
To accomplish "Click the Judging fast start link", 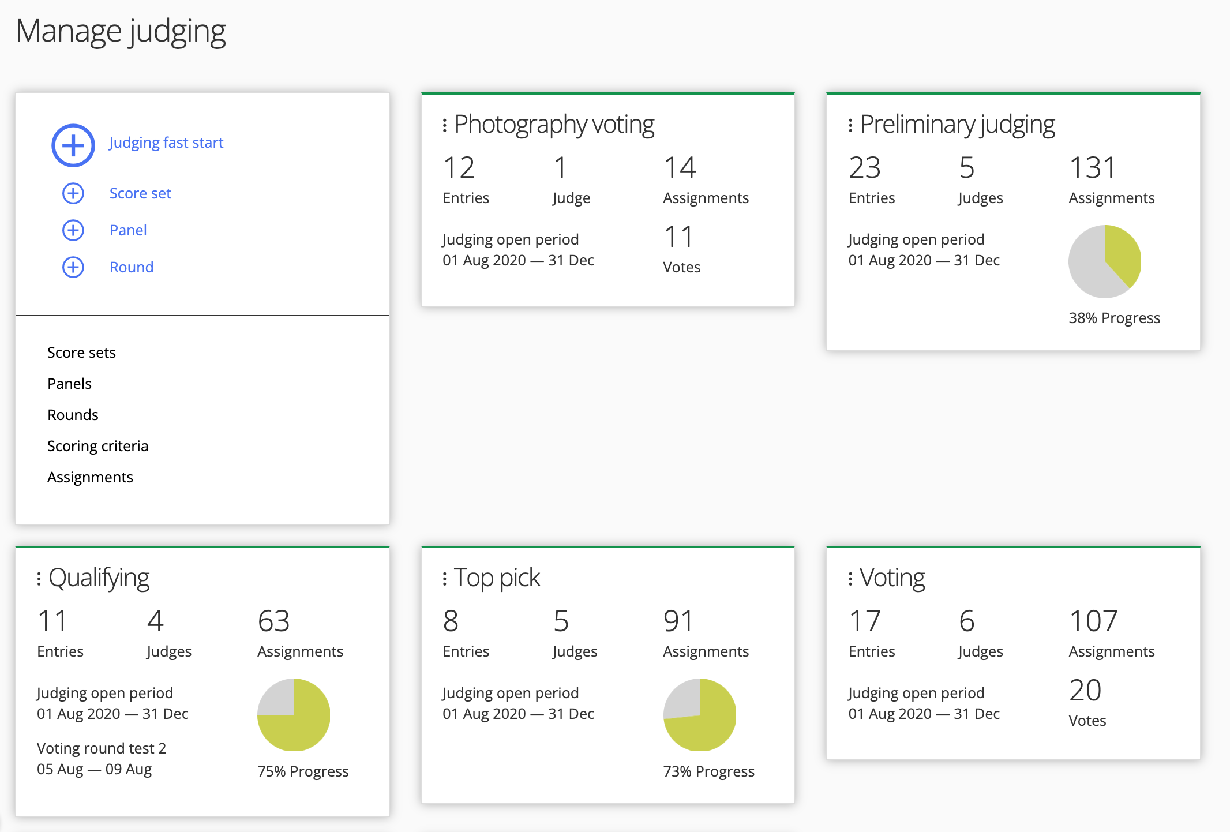I will pos(166,143).
